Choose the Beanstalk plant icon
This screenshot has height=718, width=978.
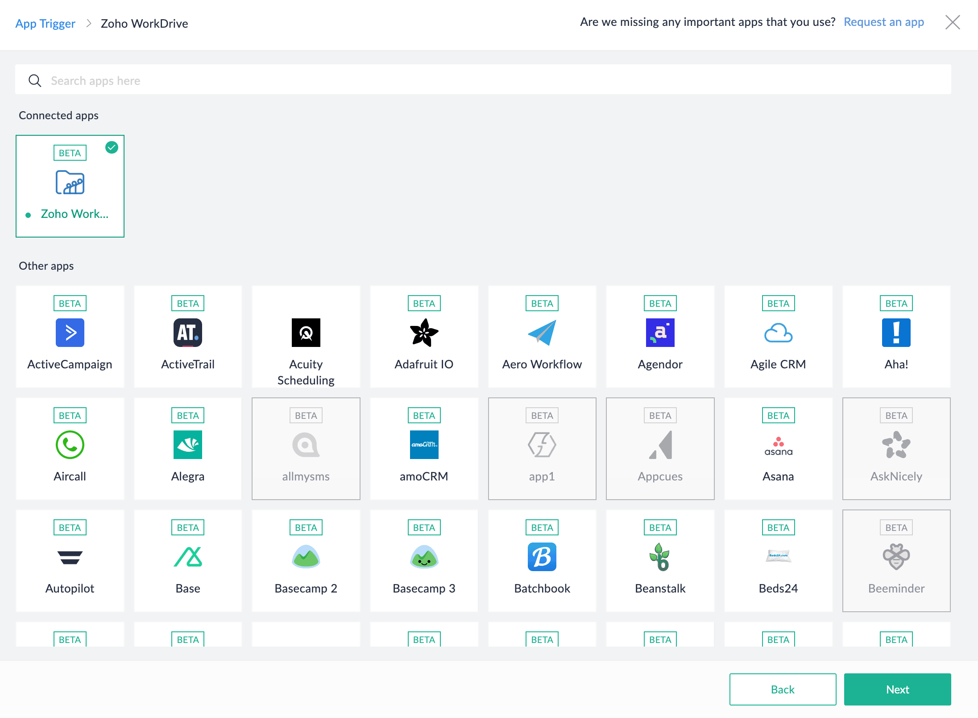660,557
